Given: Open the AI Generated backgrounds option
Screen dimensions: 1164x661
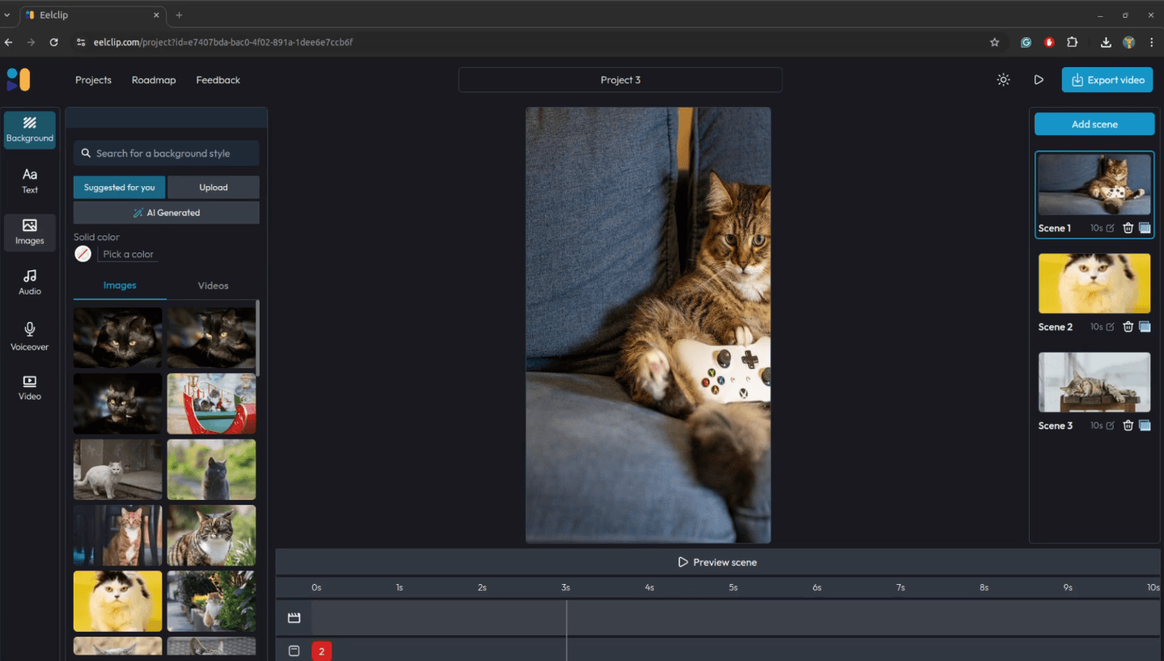Looking at the screenshot, I should tap(166, 212).
